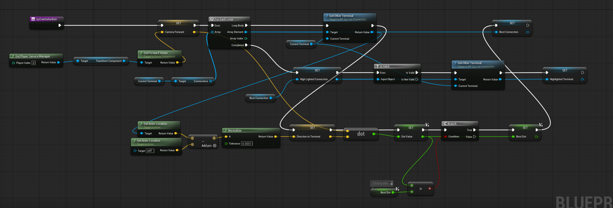This screenshot has width=613, height=208.
Task: Click the False exec pin on Branch
Action: 474,137
